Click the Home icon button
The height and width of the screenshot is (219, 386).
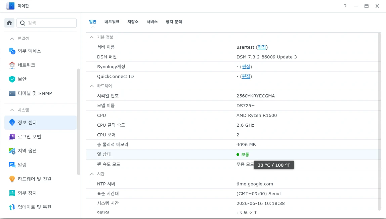(9, 23)
